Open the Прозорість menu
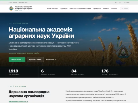 coord(97,9)
